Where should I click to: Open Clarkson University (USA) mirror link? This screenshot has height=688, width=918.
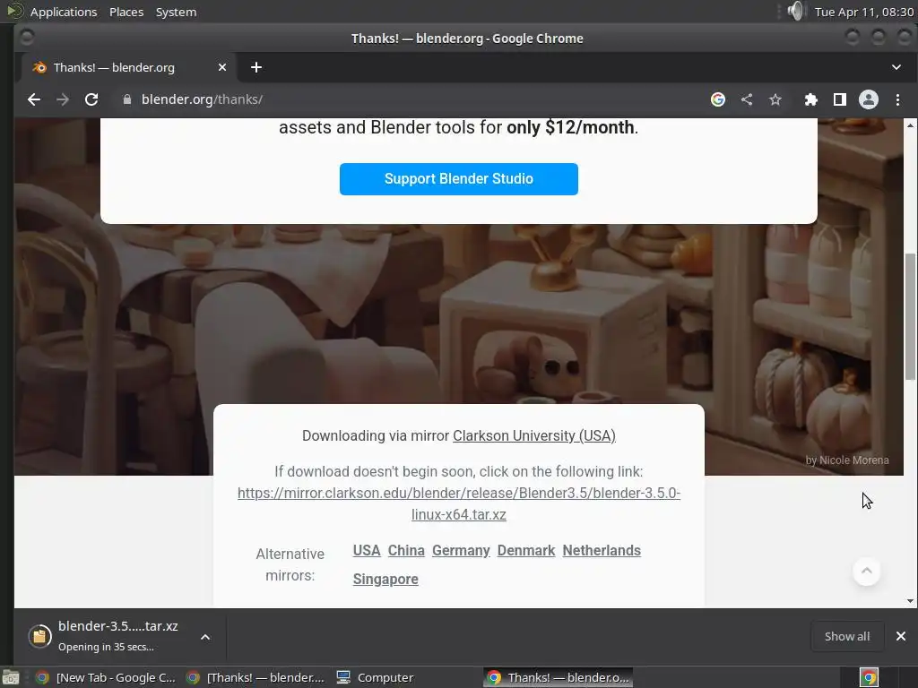(x=534, y=436)
